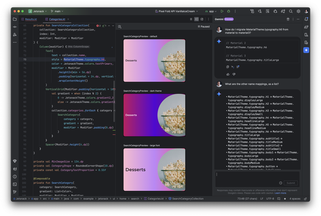The image size is (321, 216).
Task: Open the Project folder tool window
Action: click(x=15, y=19)
